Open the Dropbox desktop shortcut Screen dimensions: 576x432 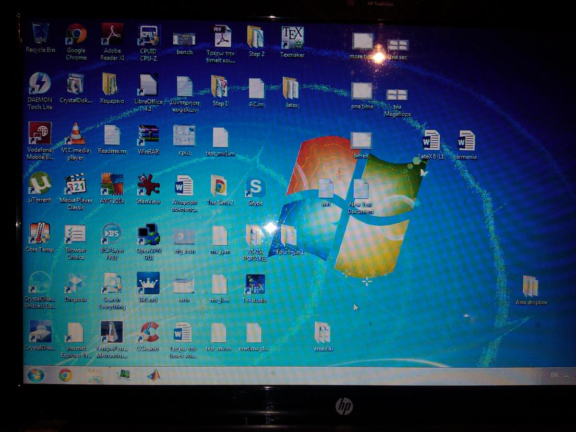(x=75, y=284)
